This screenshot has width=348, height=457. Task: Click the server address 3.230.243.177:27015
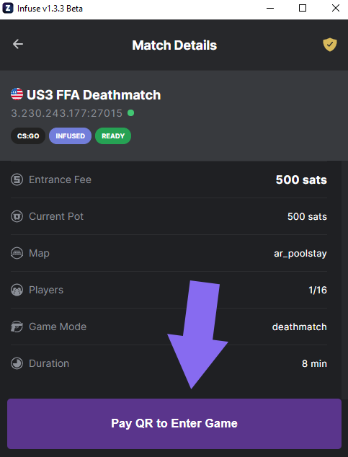(x=67, y=113)
